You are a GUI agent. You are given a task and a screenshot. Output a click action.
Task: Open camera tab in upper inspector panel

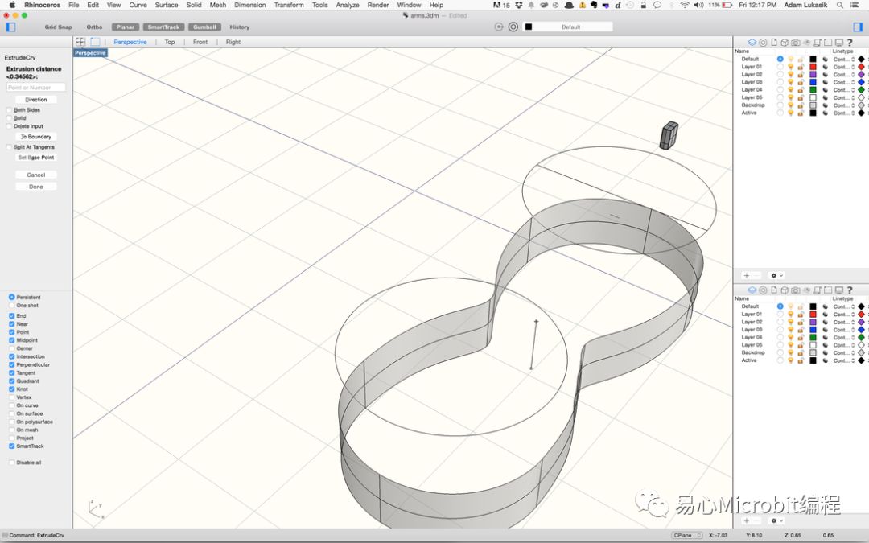[x=795, y=43]
